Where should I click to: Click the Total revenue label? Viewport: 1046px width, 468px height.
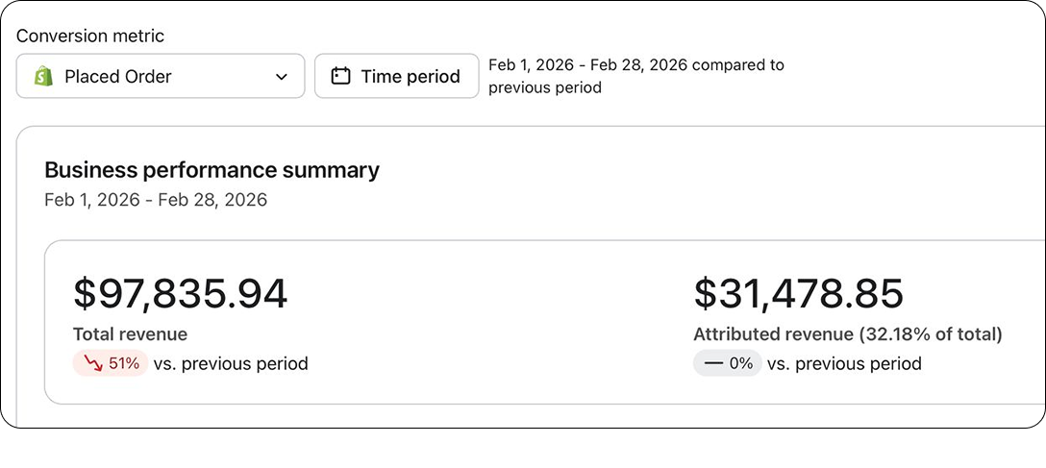pyautogui.click(x=130, y=334)
